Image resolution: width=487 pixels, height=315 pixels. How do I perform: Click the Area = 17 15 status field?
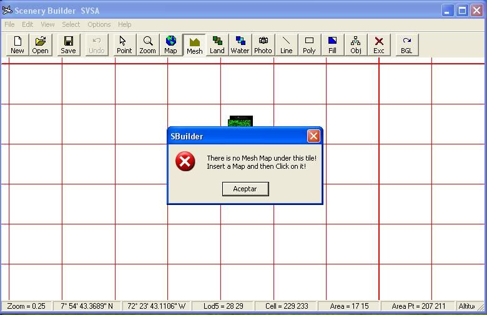click(349, 306)
